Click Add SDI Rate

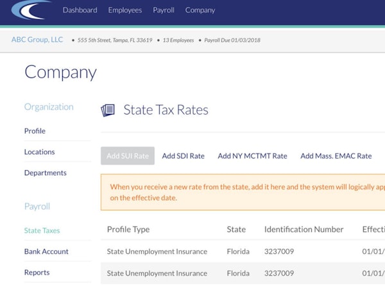tap(183, 156)
